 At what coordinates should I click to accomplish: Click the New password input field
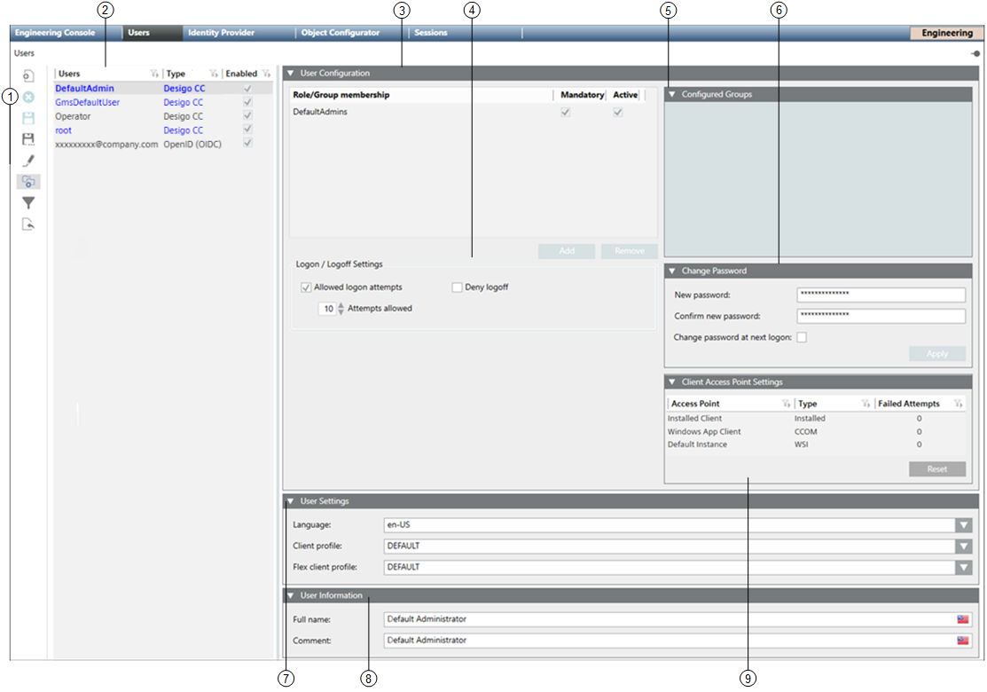point(880,295)
